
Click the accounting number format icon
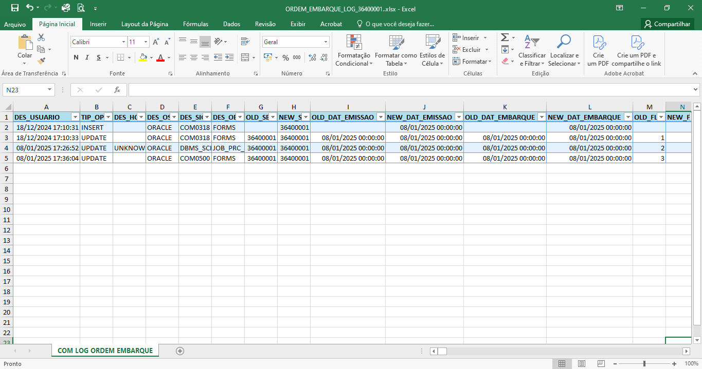(x=267, y=57)
